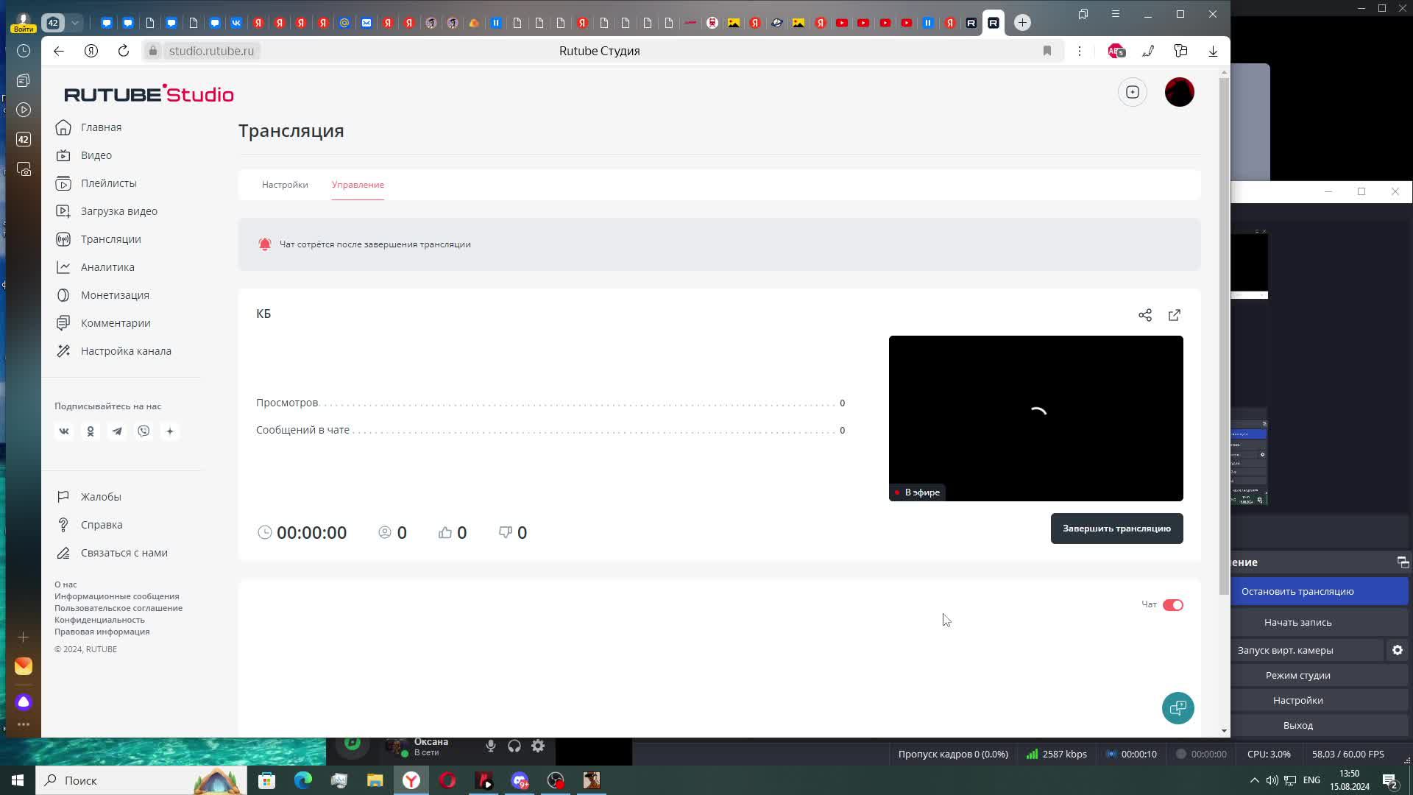
Task: Click the Связаться с нами pencil icon
Action: pos(64,553)
